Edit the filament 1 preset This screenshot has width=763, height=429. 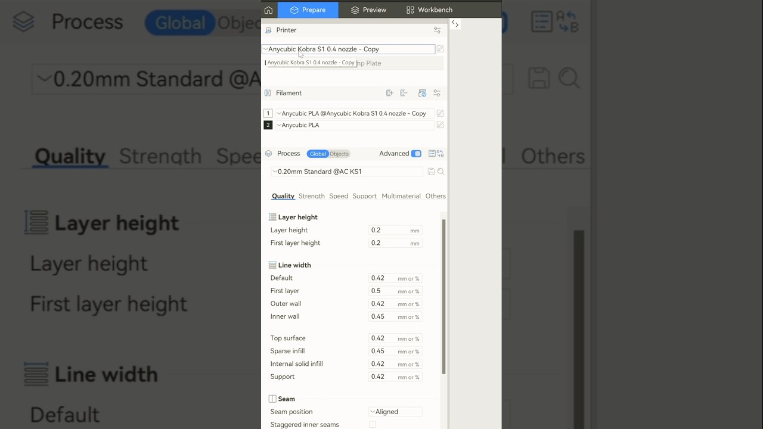point(440,113)
